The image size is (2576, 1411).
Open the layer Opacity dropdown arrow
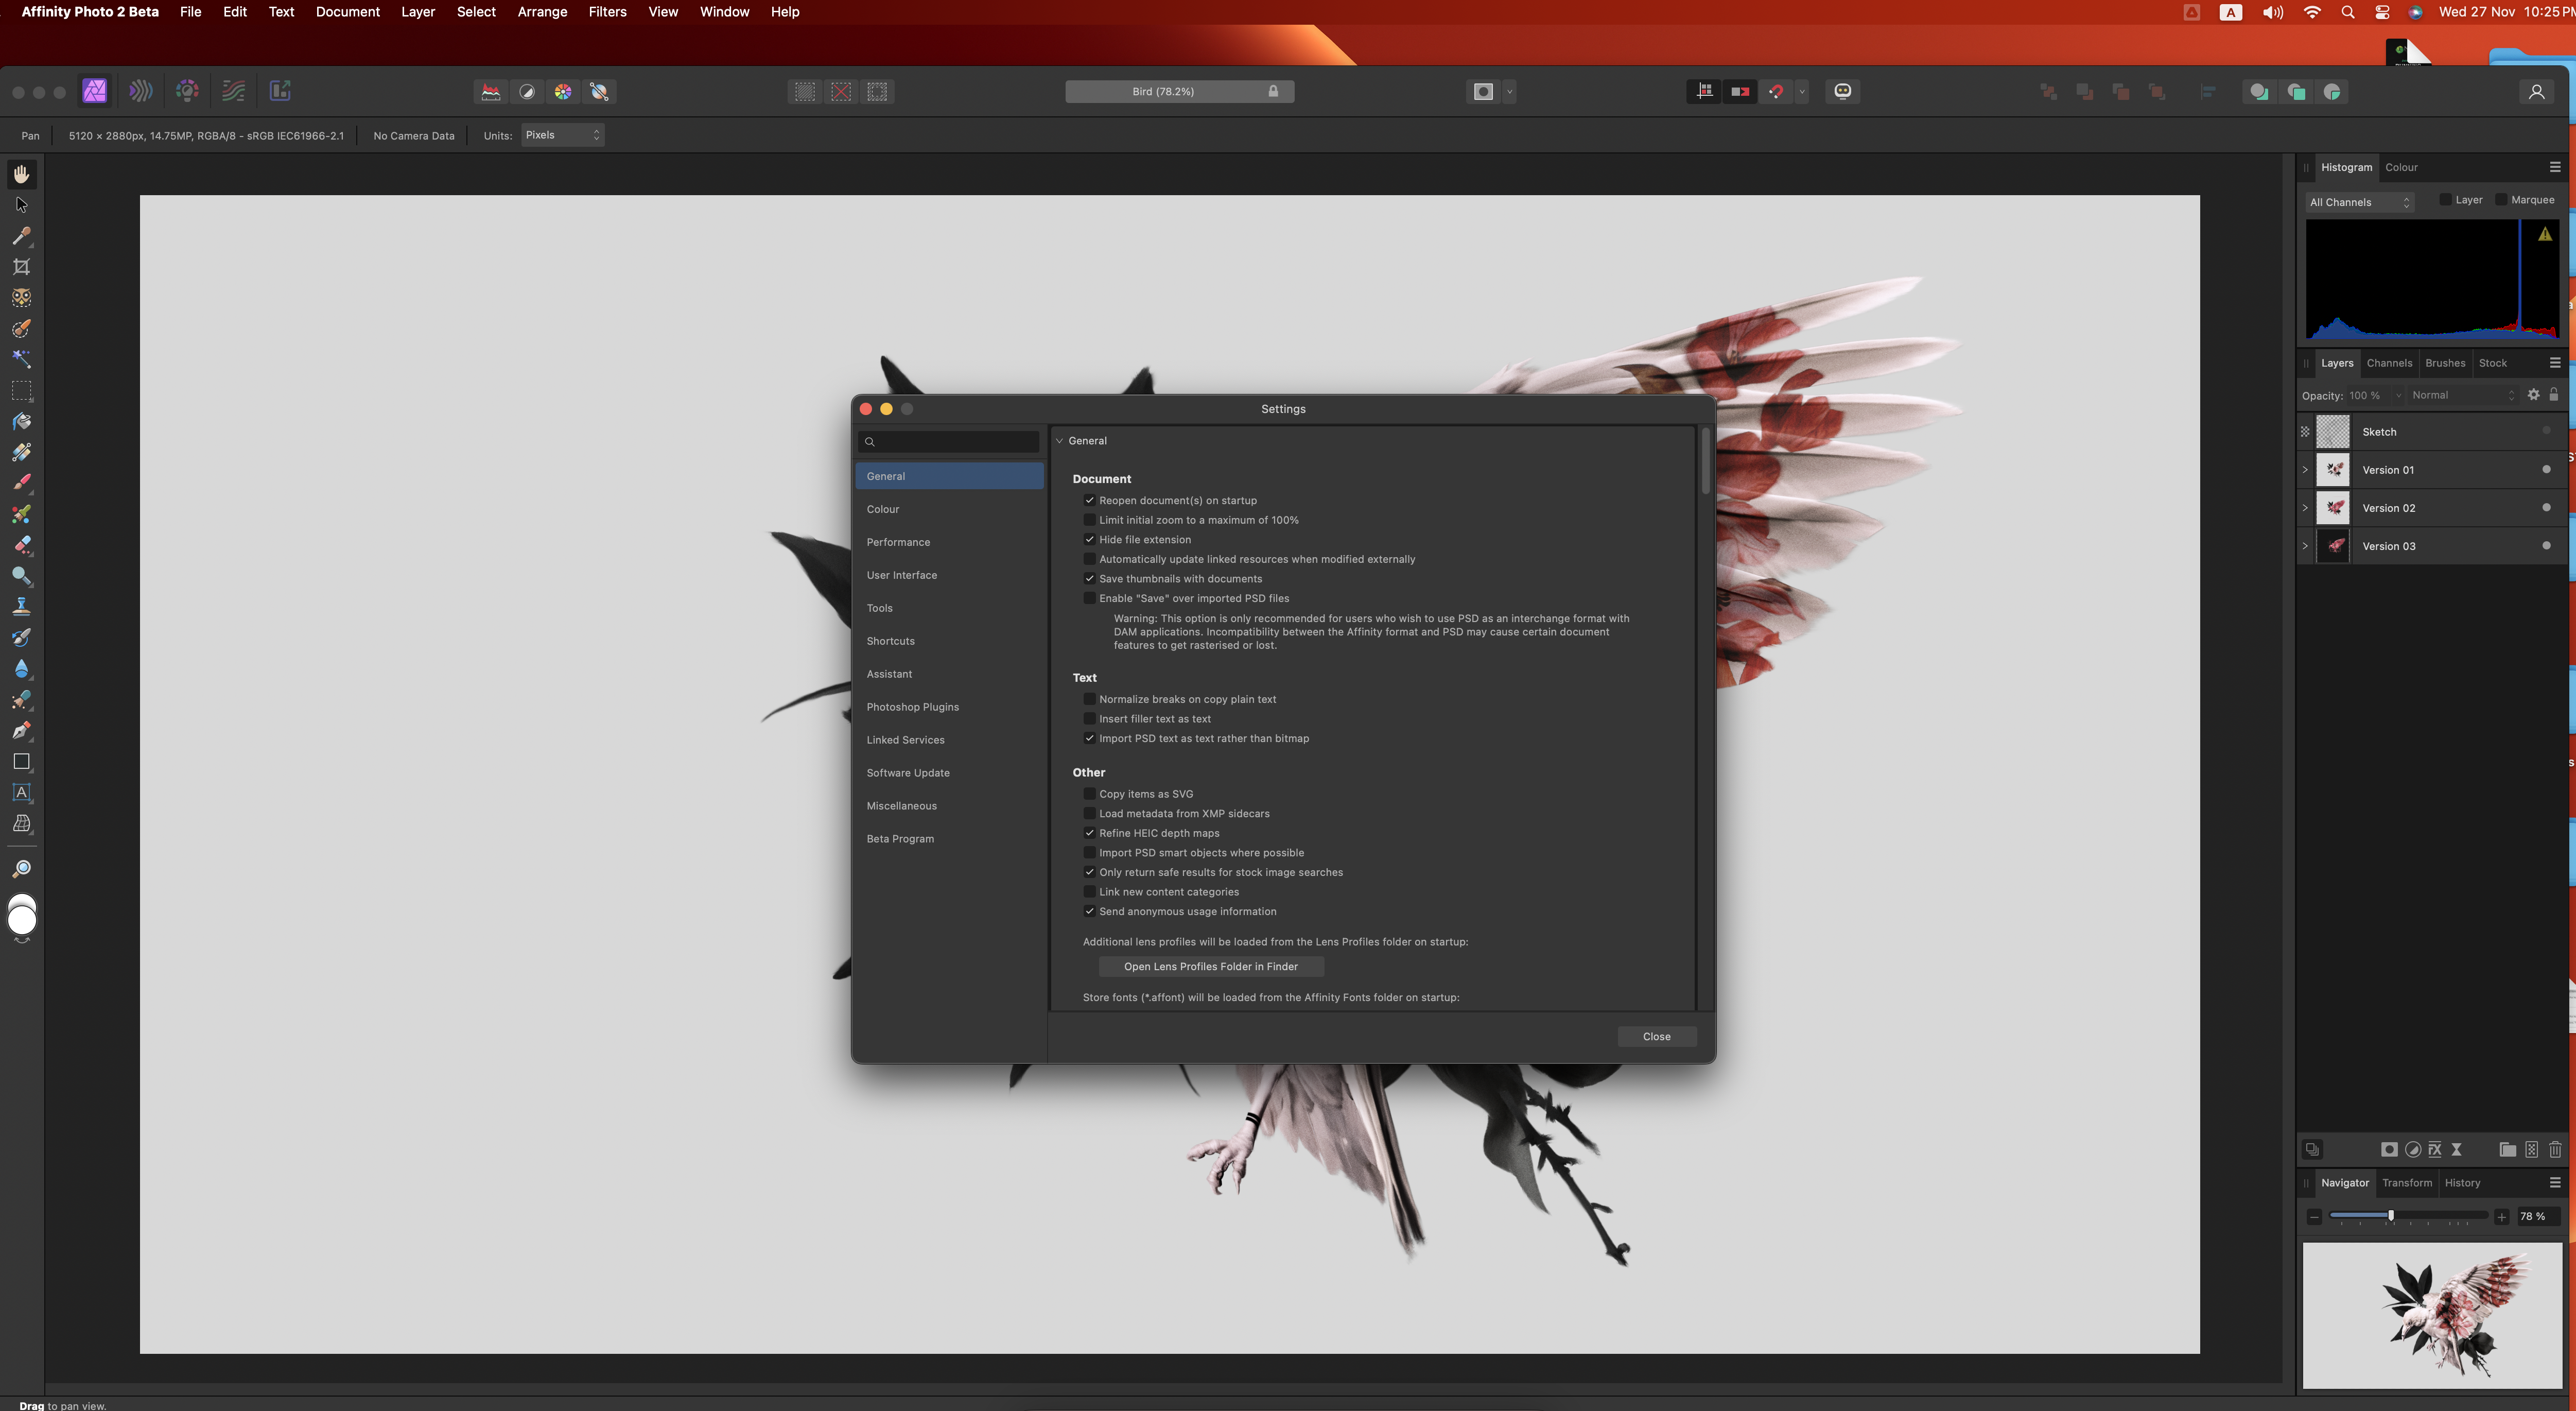[x=2397, y=395]
